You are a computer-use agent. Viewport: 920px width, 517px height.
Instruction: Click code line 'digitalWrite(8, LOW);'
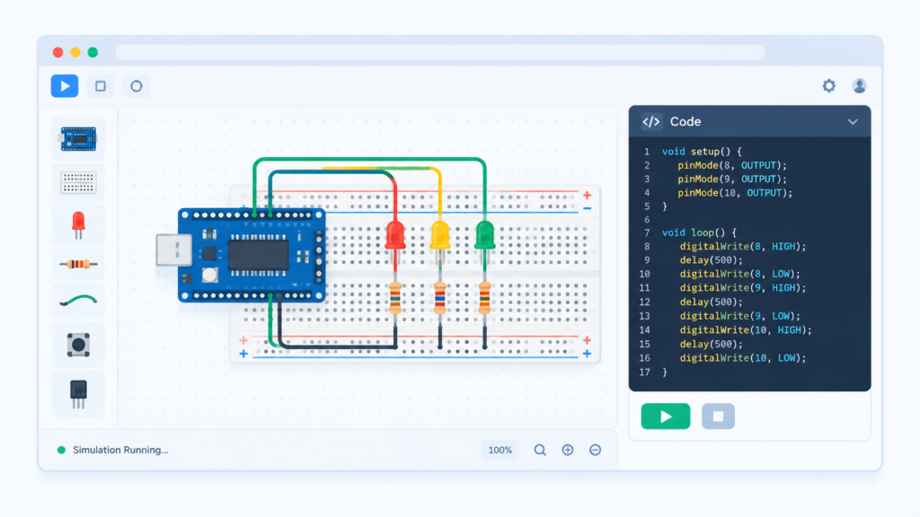[x=740, y=274]
